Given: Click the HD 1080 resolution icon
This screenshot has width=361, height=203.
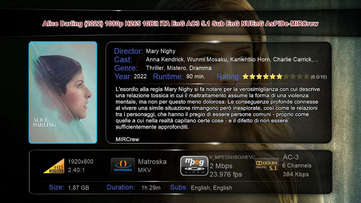Looking at the screenshot, I should pos(54,166).
